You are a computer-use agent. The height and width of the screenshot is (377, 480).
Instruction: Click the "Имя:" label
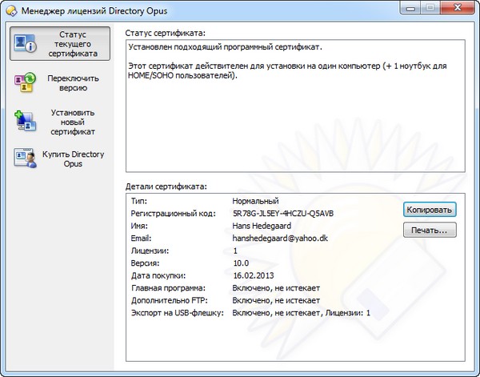[x=139, y=226]
